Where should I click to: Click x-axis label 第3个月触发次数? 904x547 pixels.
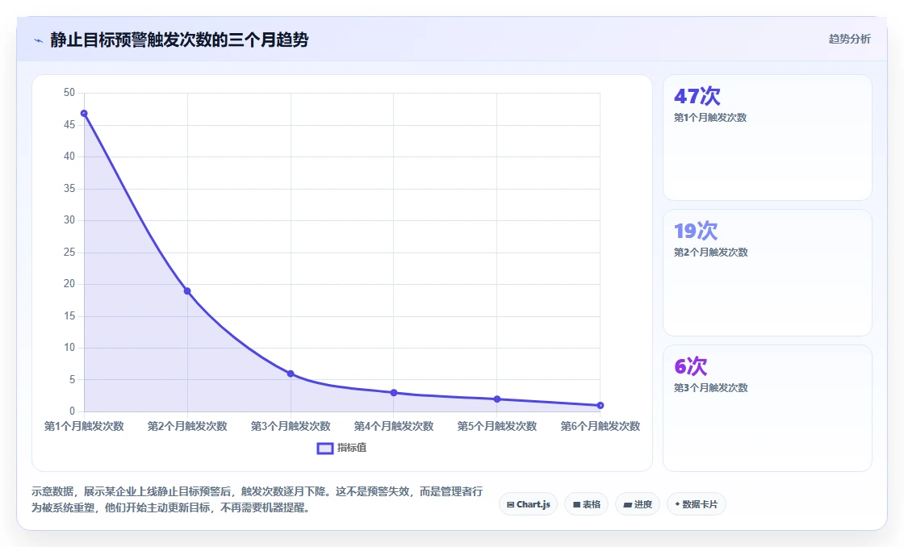291,426
